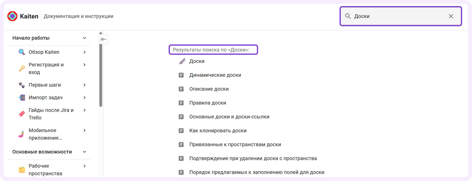Click skateboard icon beside Доски result
The width and height of the screenshot is (472, 181).
click(182, 61)
